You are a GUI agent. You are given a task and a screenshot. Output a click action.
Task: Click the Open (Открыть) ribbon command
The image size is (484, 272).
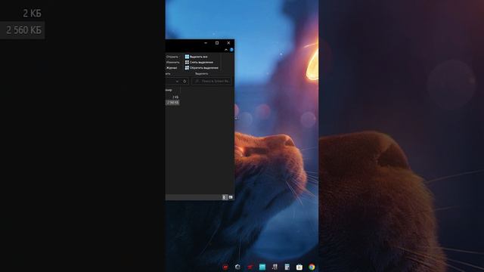172,57
